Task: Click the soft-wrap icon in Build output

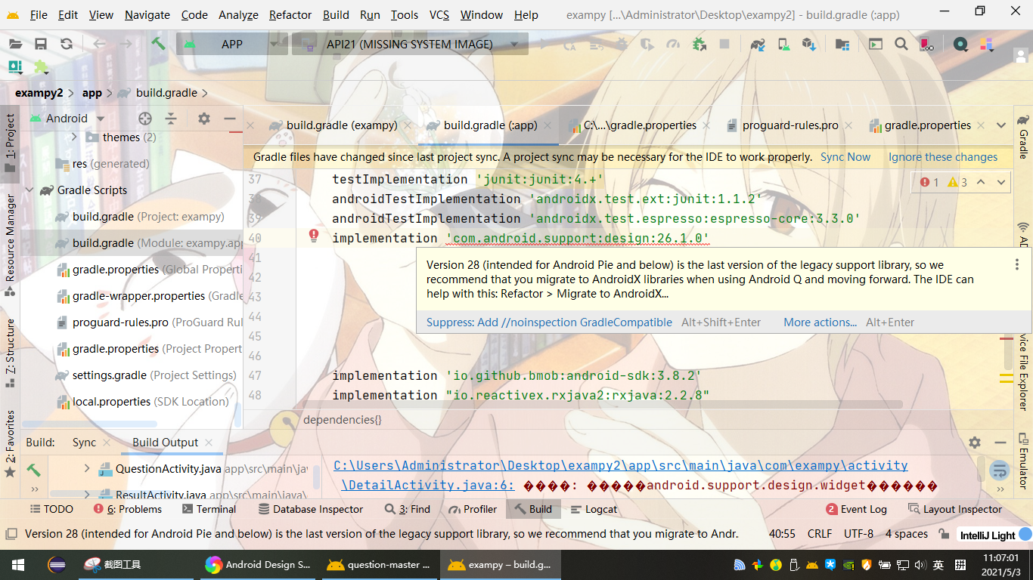Action: pos(1000,471)
